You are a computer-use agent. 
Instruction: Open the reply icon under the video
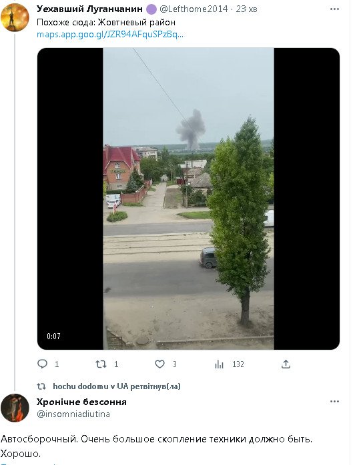point(42,364)
